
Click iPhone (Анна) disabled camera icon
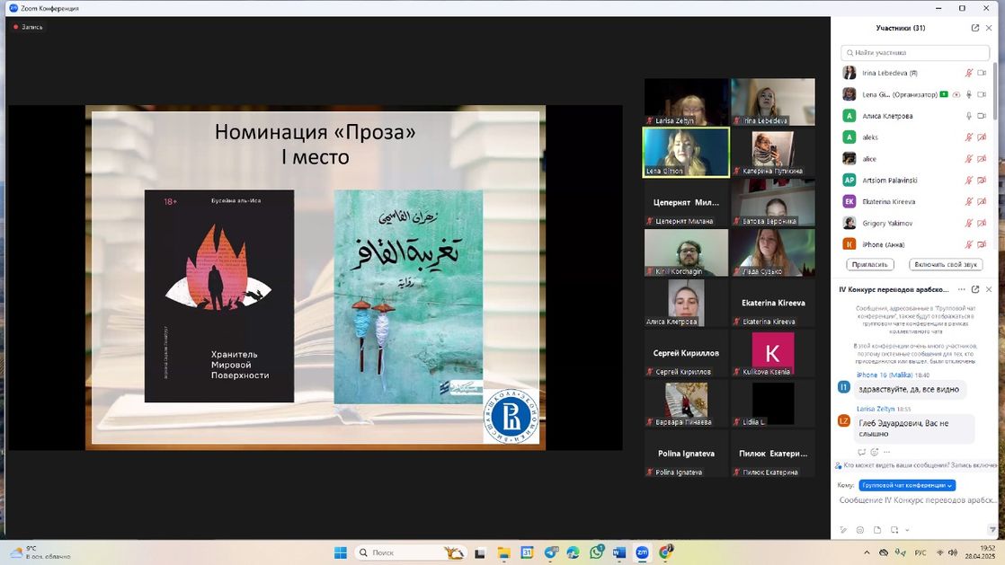982,244
